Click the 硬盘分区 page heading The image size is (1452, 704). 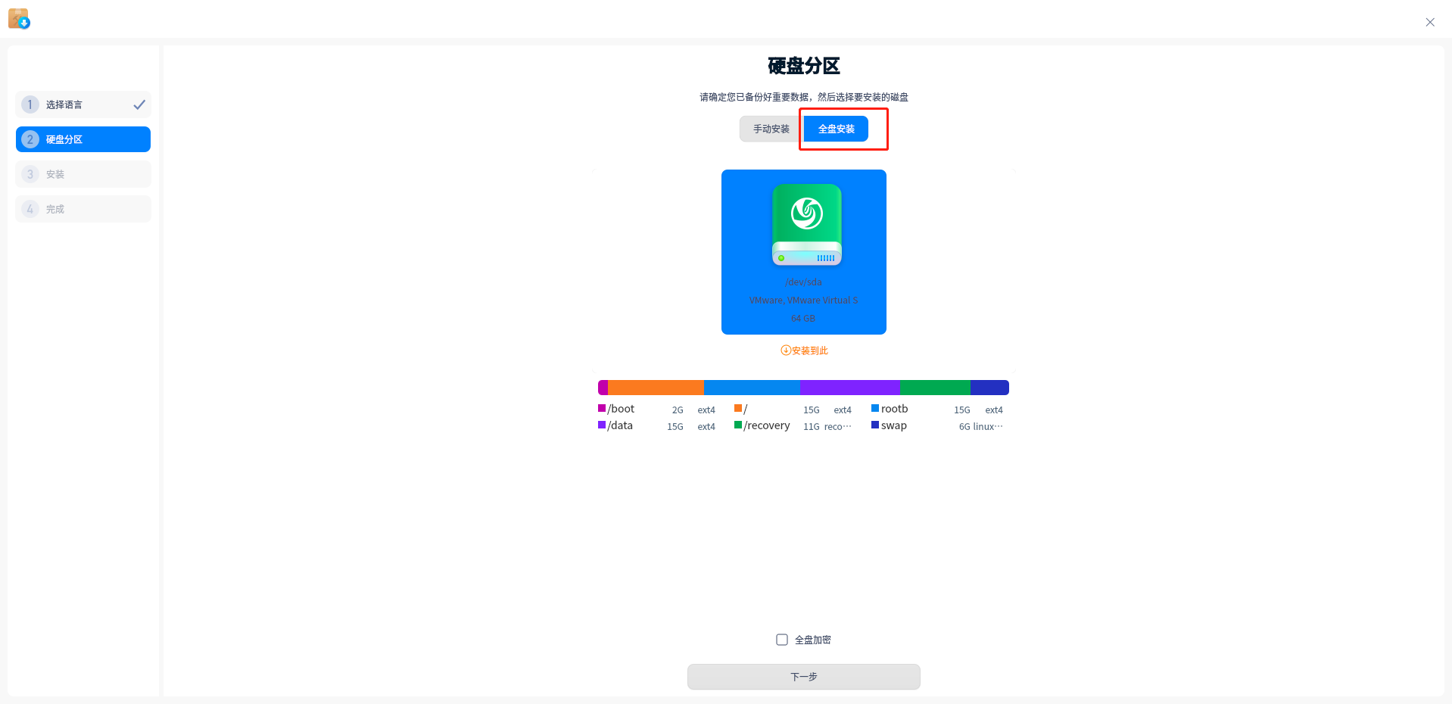(x=804, y=67)
